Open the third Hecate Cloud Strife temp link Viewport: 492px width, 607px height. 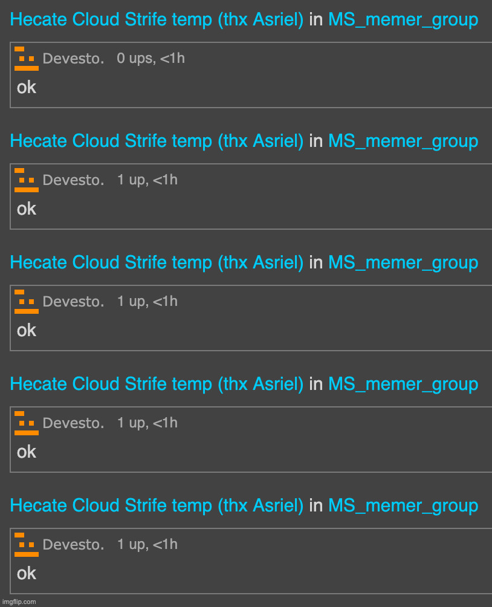click(x=157, y=263)
